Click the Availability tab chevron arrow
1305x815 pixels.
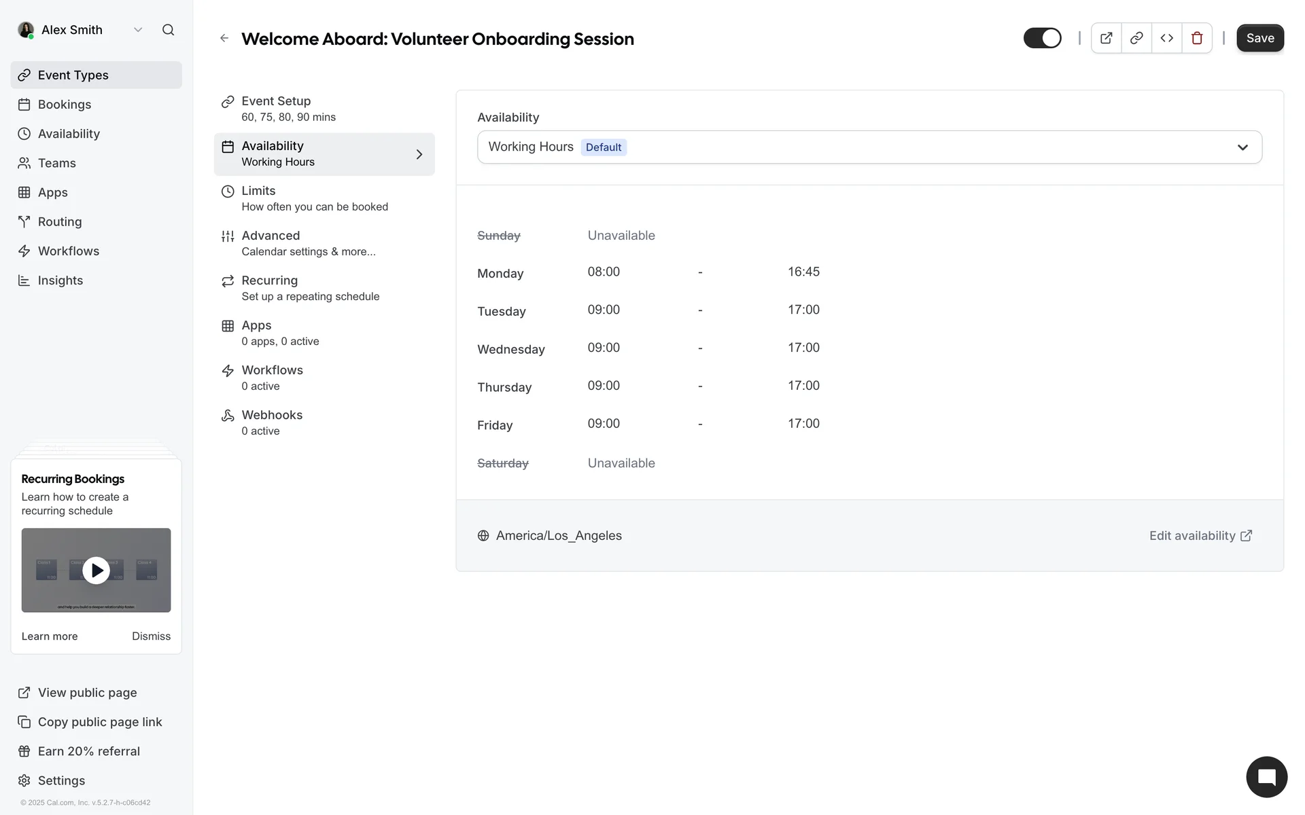click(419, 154)
